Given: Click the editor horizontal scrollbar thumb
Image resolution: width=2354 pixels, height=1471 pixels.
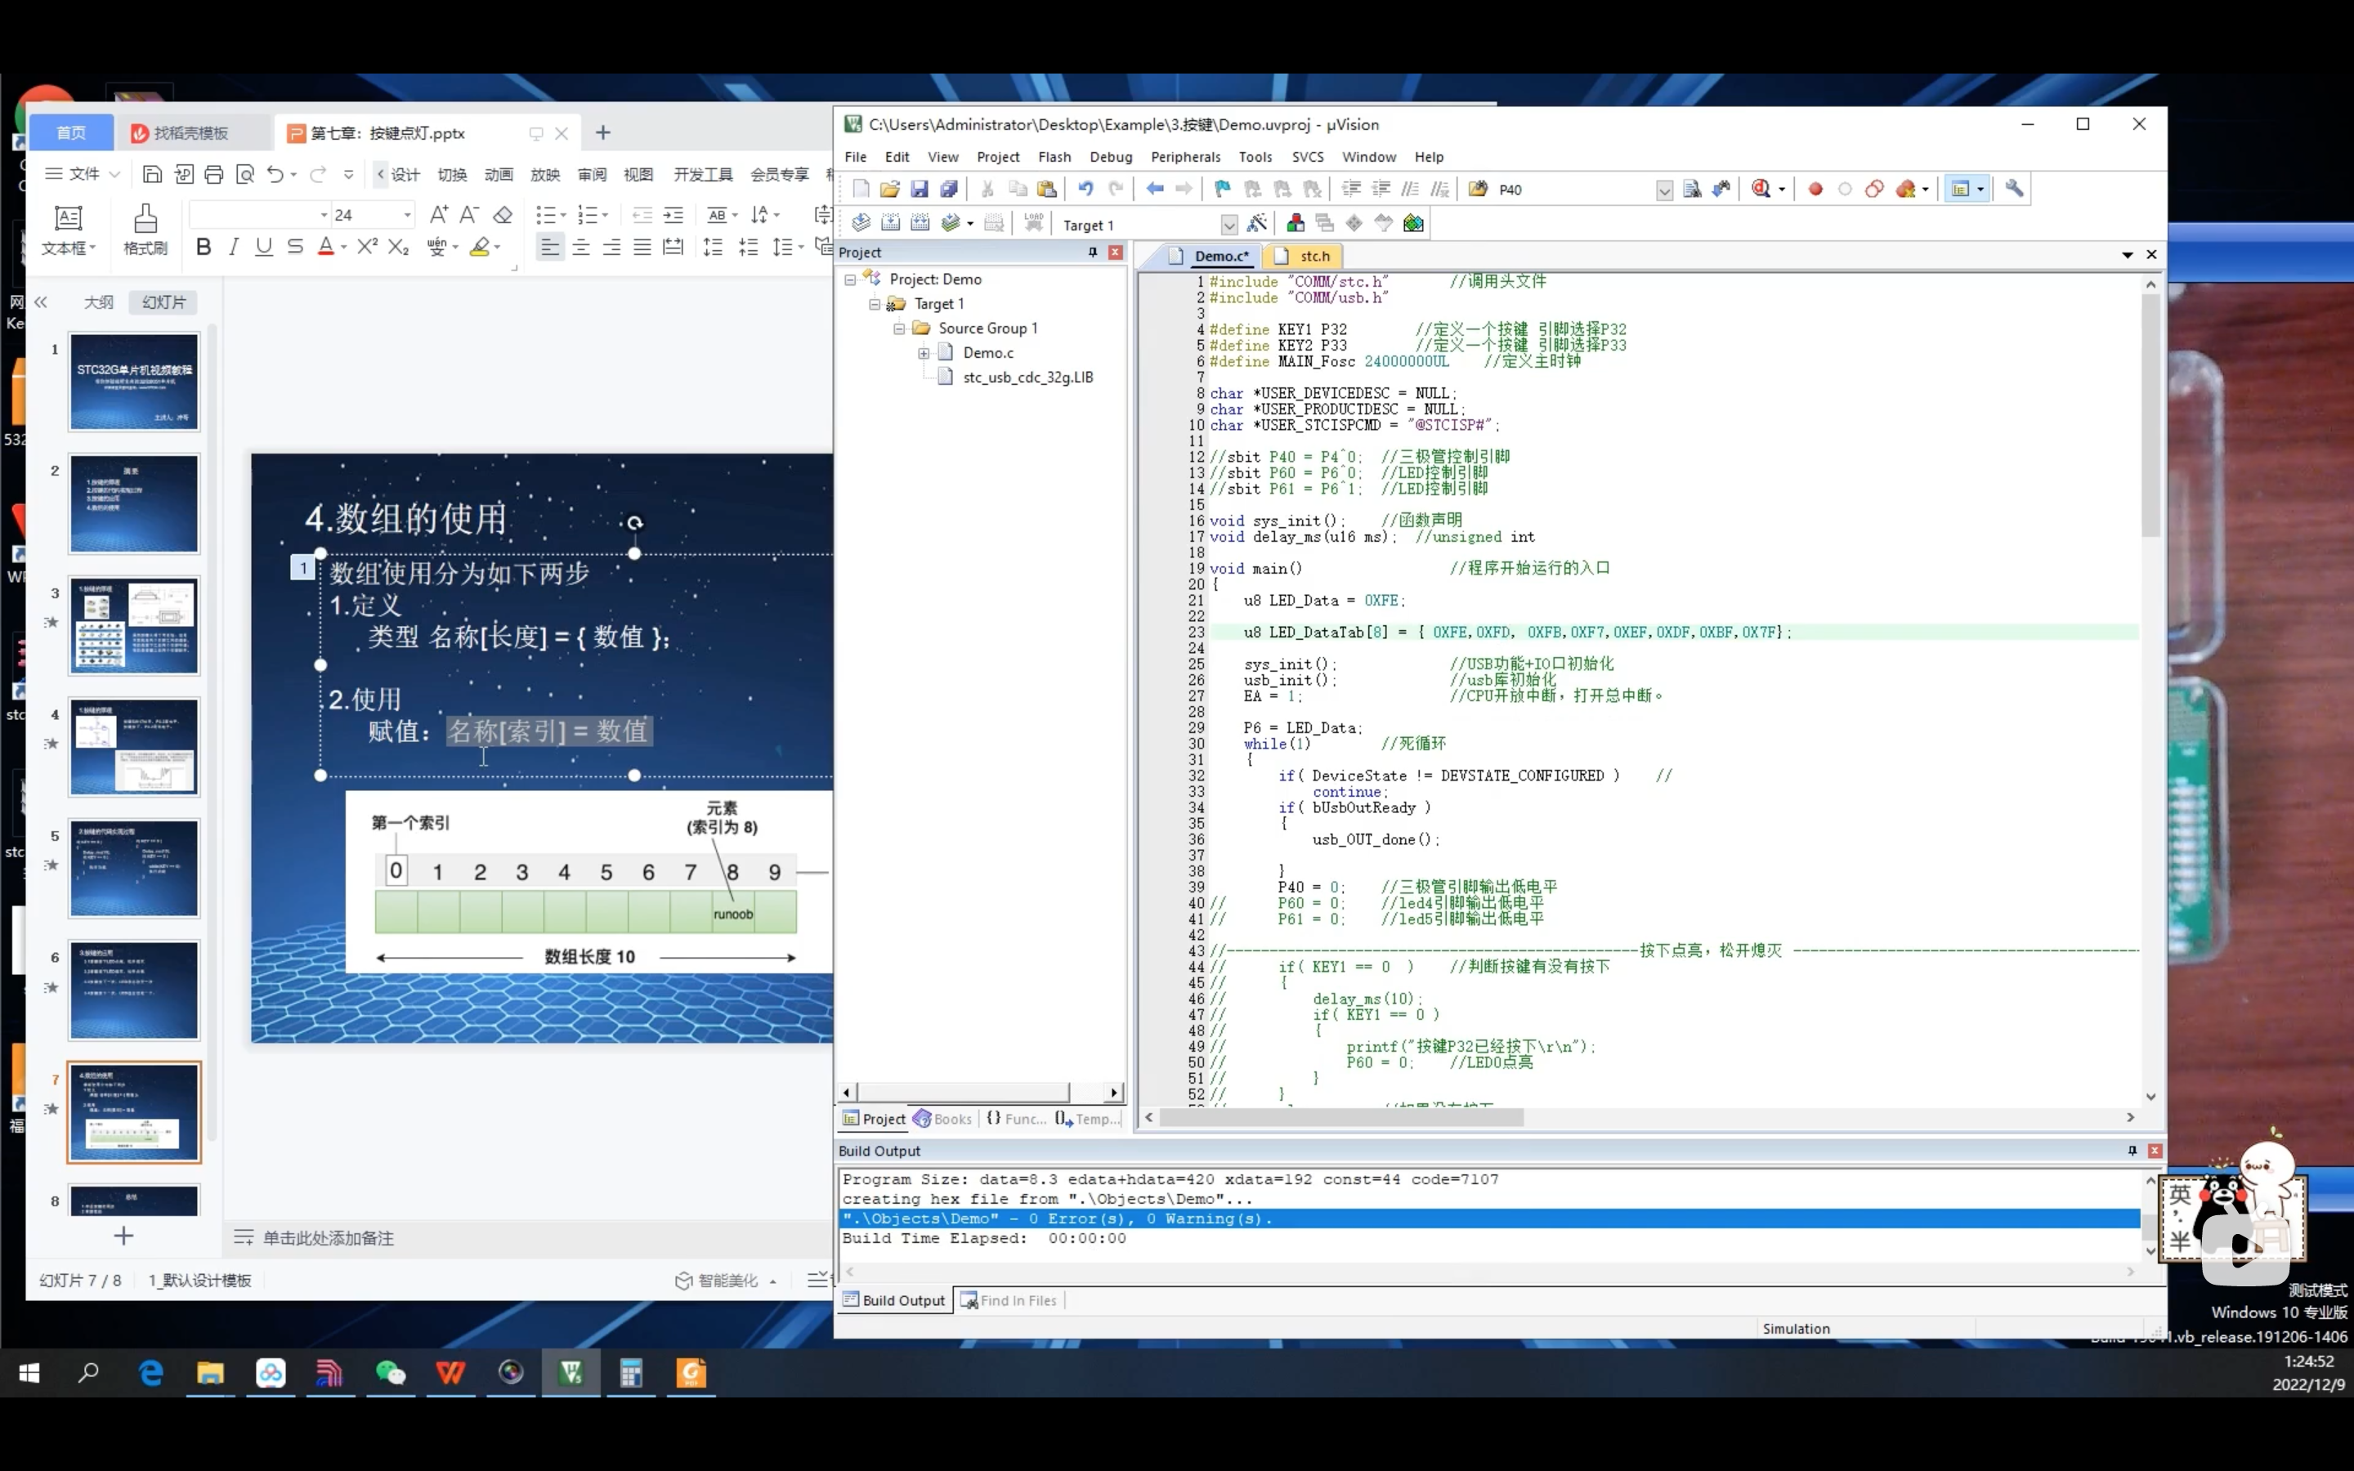Looking at the screenshot, I should point(1341,1118).
